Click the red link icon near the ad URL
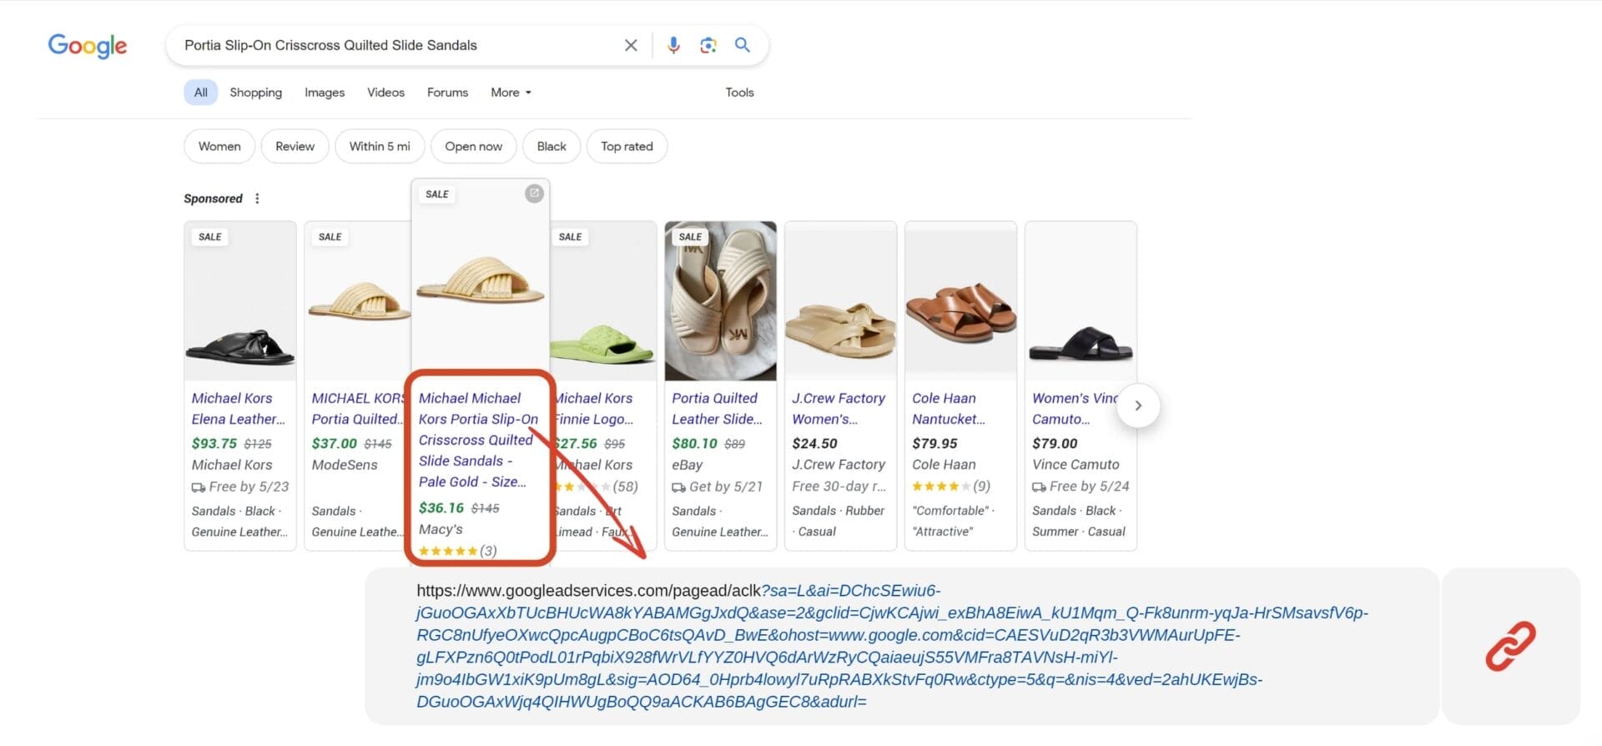1602x746 pixels. (x=1512, y=644)
